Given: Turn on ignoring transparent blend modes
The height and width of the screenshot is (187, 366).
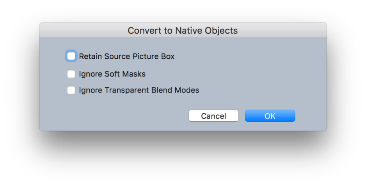Looking at the screenshot, I should [x=71, y=90].
